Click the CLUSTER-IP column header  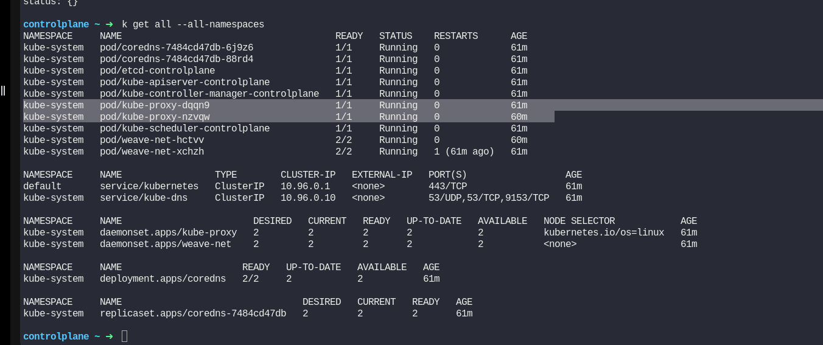point(308,175)
